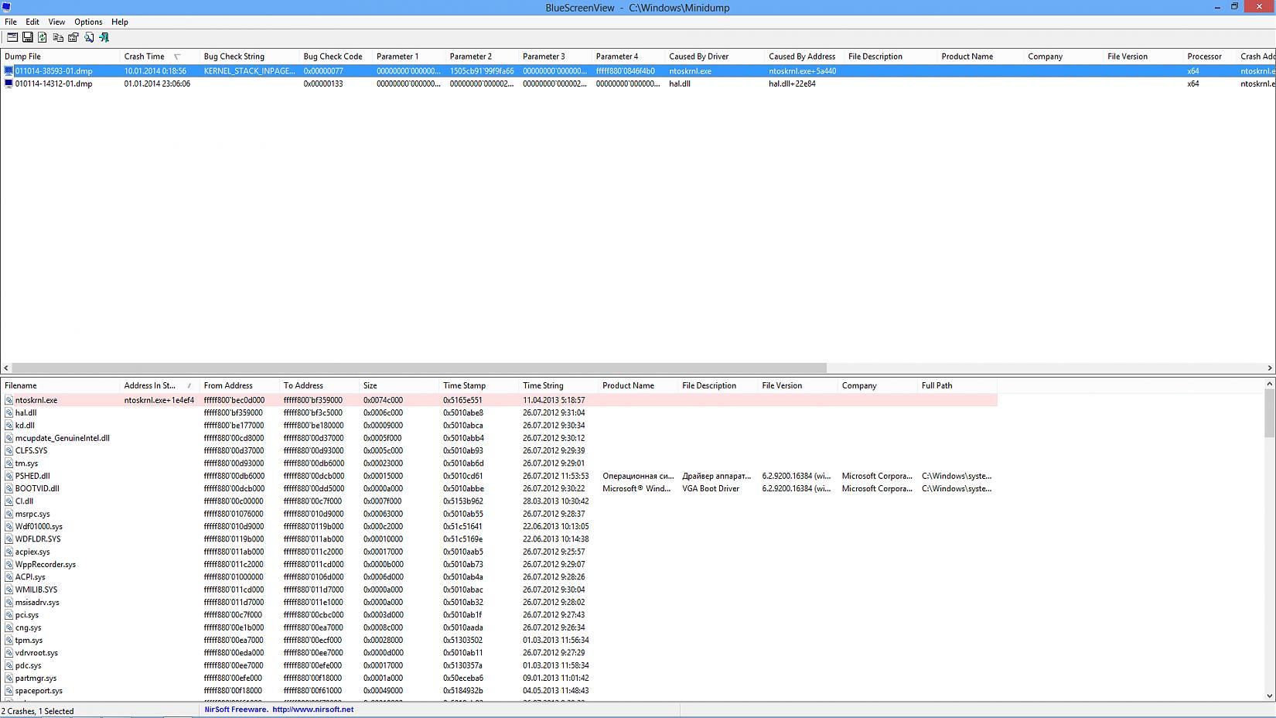The image size is (1276, 718).
Task: Click the Refresh toolbar icon
Action: click(x=43, y=37)
